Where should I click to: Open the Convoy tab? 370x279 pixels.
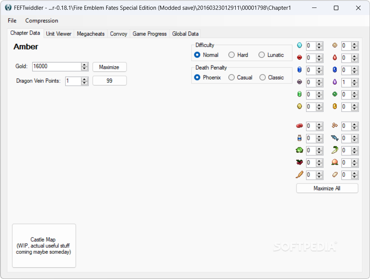coord(119,34)
